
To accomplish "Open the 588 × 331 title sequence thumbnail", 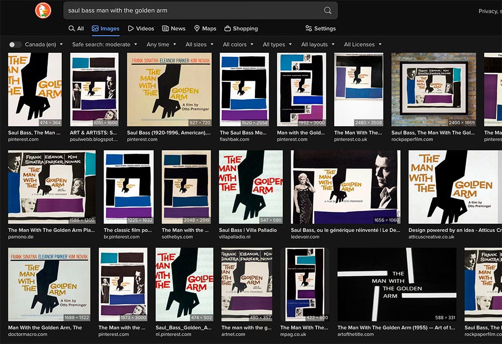I will pyautogui.click(x=397, y=284).
